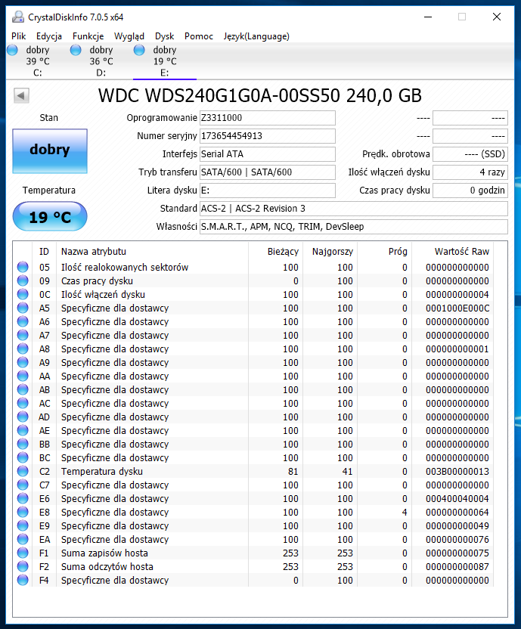Click the 'Wartość Raw' column header
This screenshot has height=629, width=521.
coord(453,252)
